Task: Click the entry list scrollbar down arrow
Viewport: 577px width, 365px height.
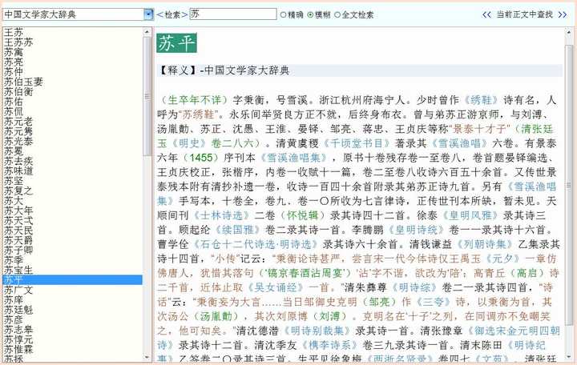Action: click(x=147, y=357)
